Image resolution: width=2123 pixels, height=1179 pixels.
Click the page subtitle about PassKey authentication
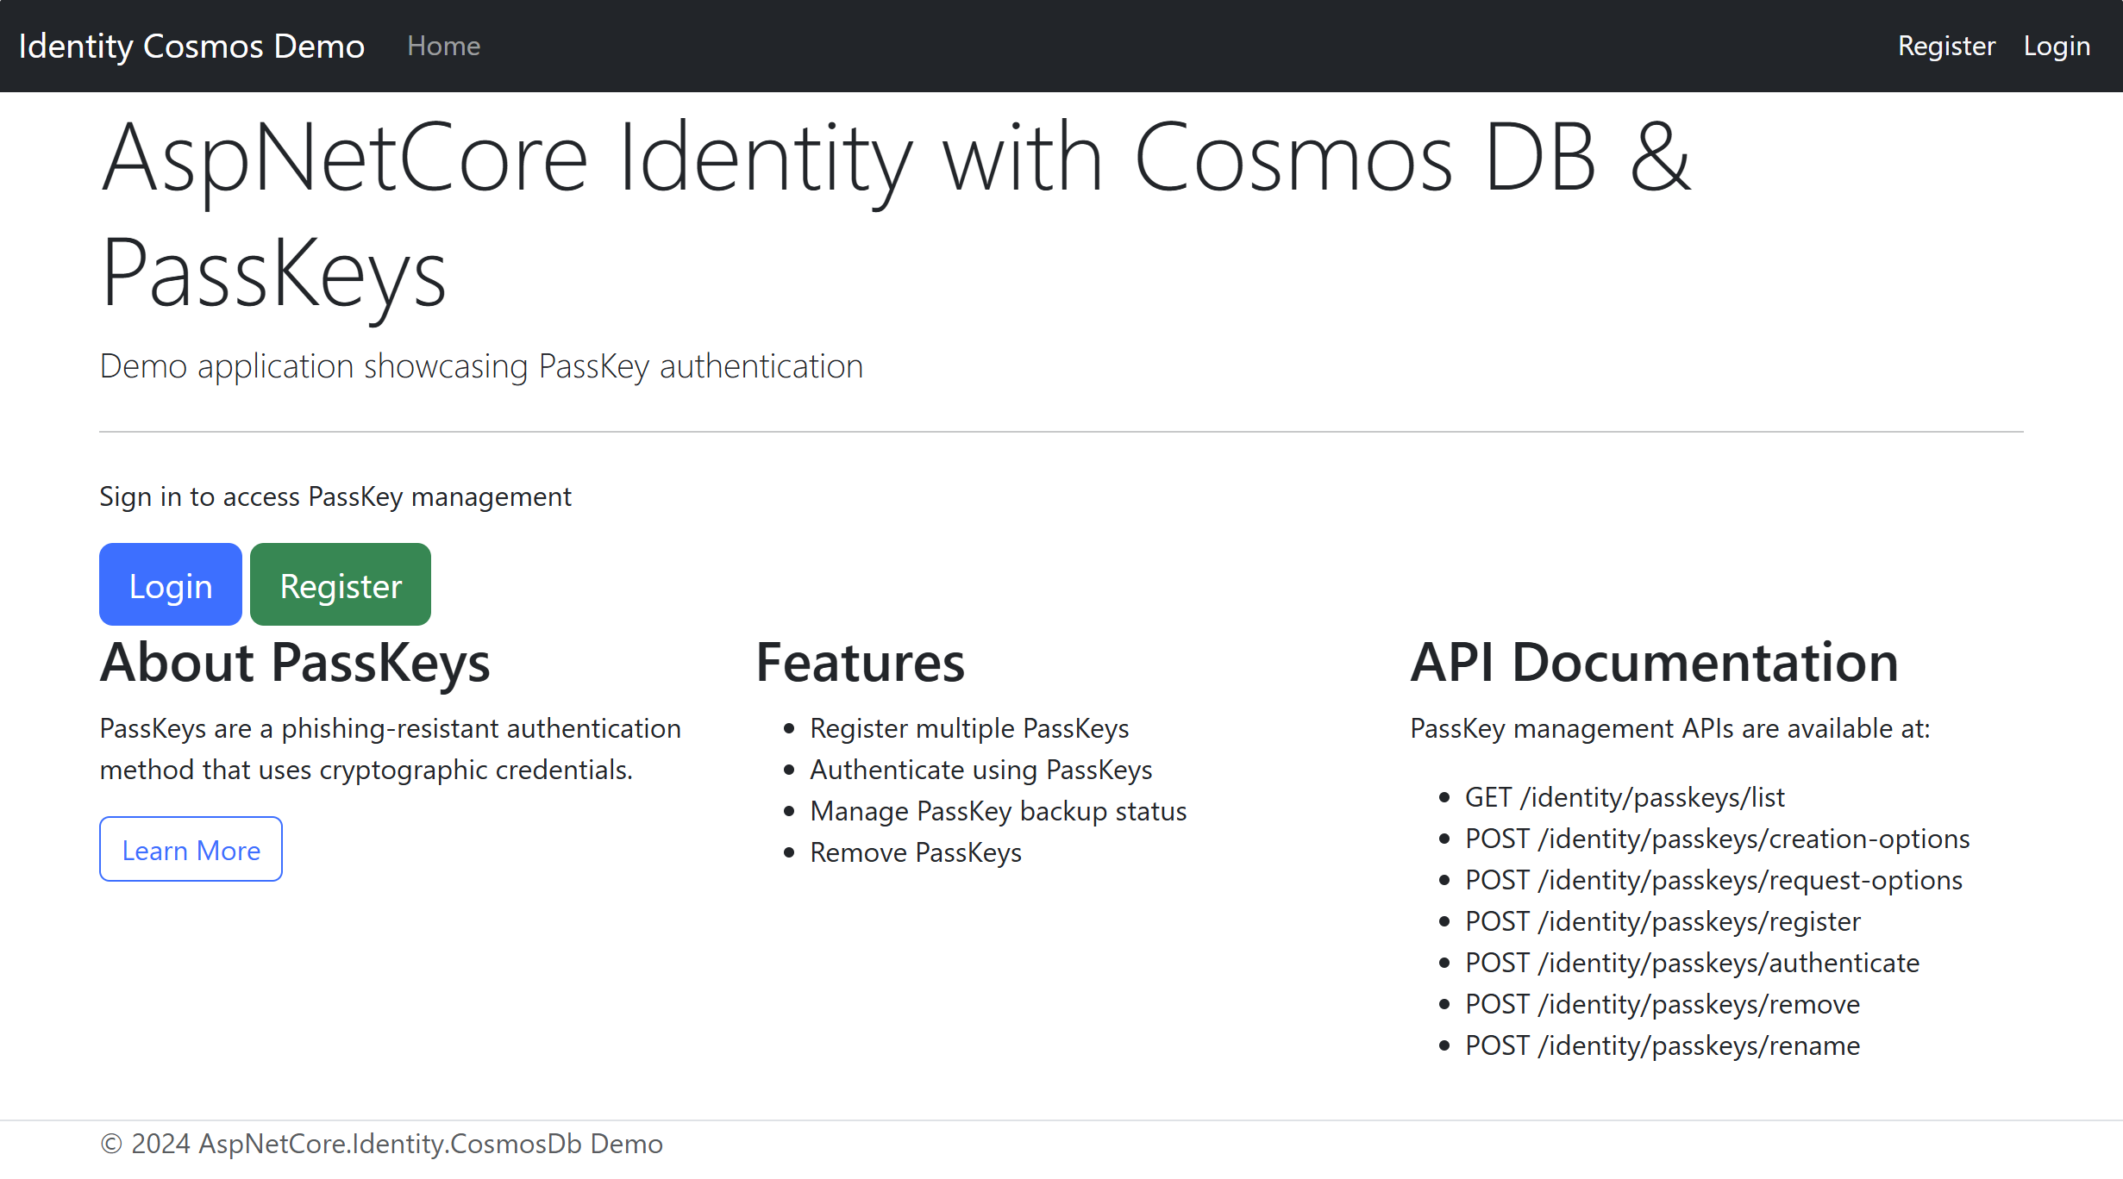480,365
